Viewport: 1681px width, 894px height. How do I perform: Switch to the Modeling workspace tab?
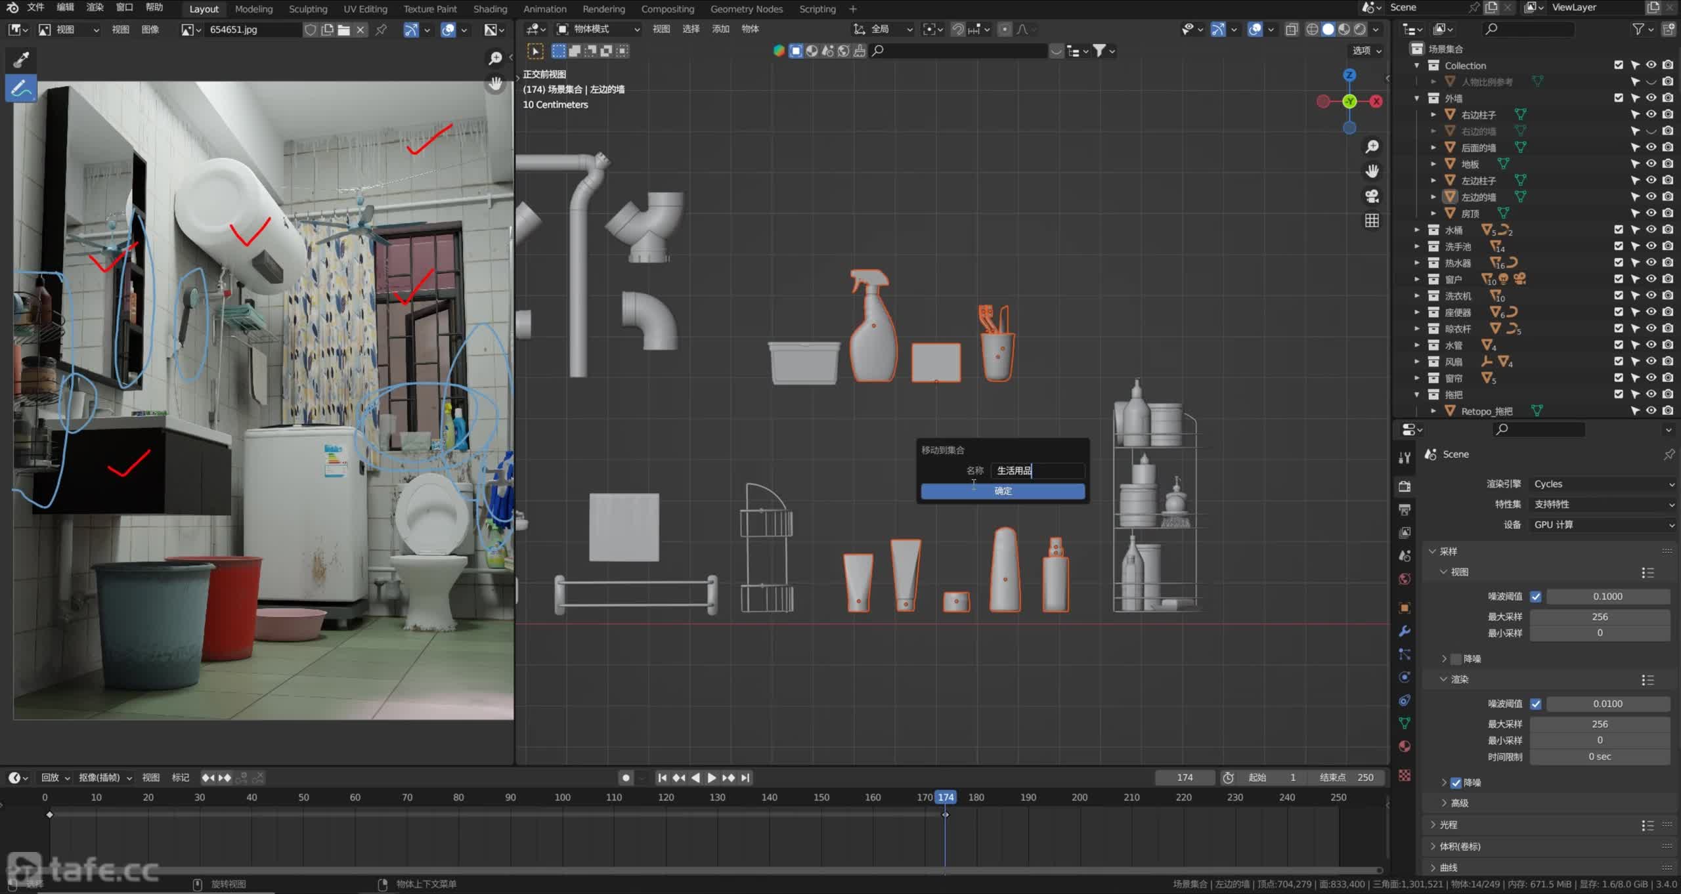(253, 9)
